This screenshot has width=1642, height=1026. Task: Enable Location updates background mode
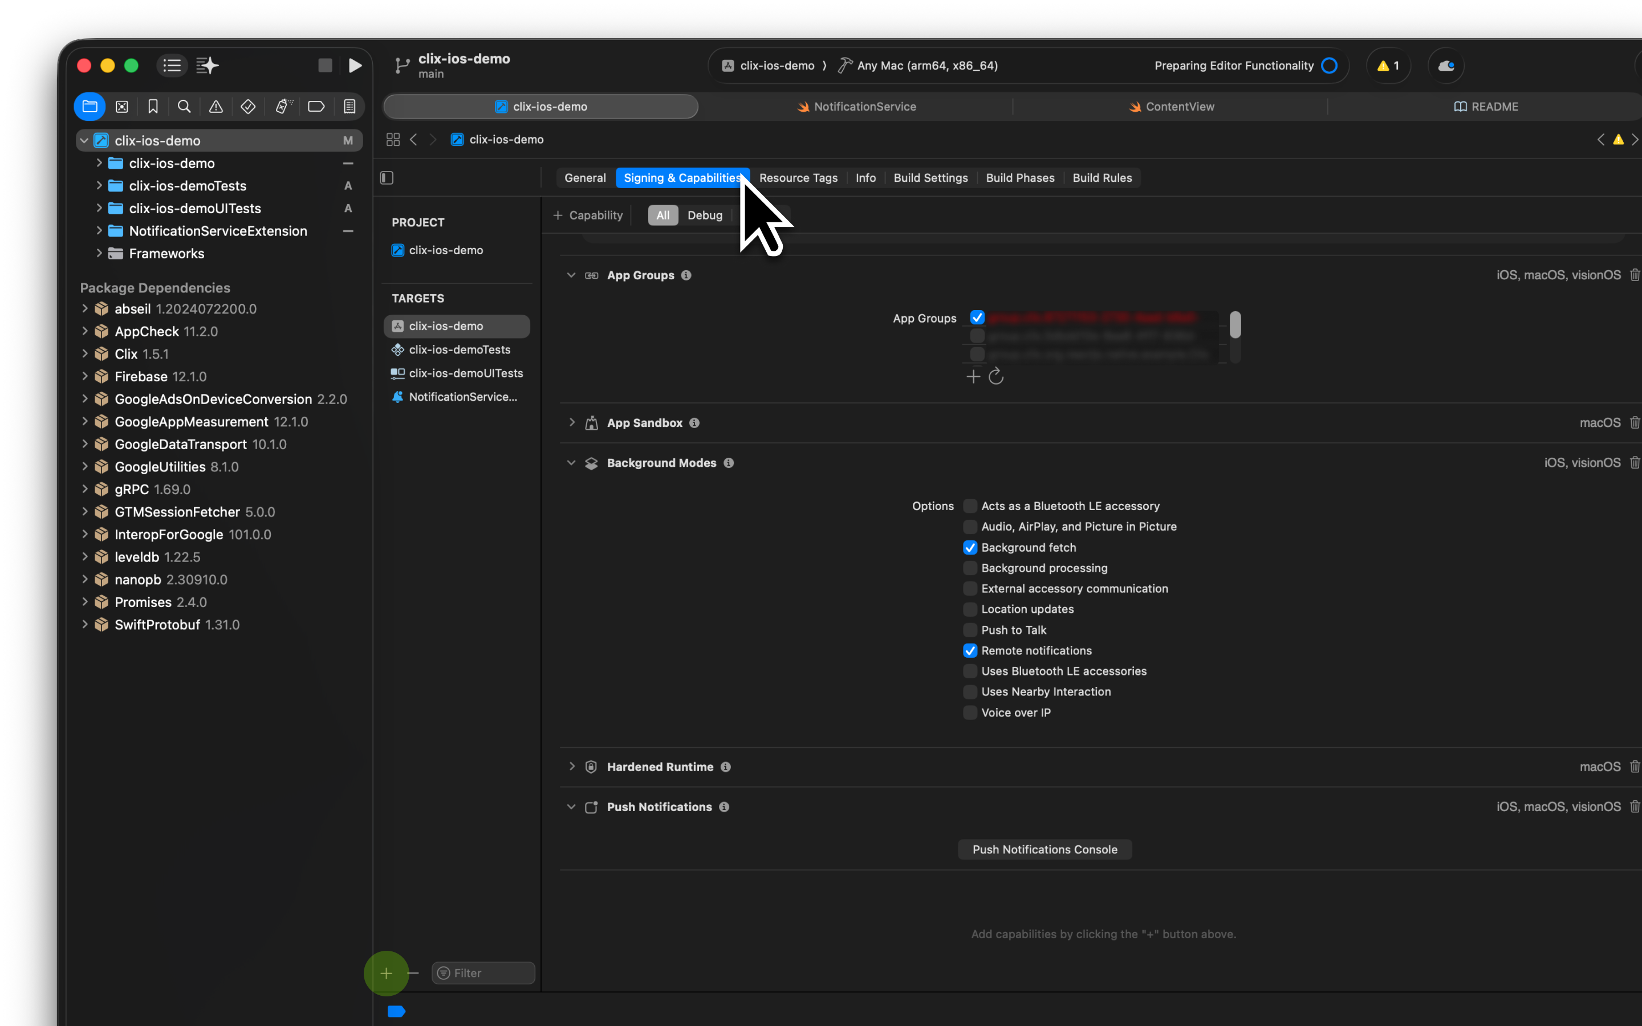pos(970,609)
